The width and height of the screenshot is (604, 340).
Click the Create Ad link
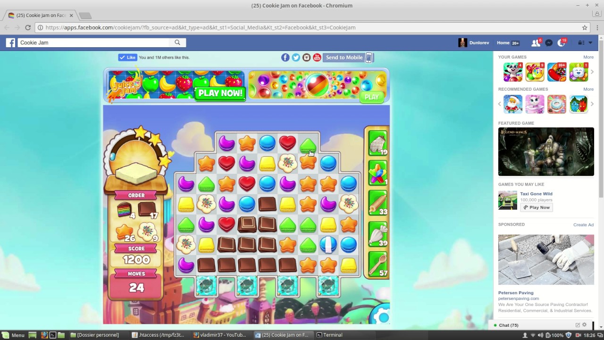tap(583, 225)
